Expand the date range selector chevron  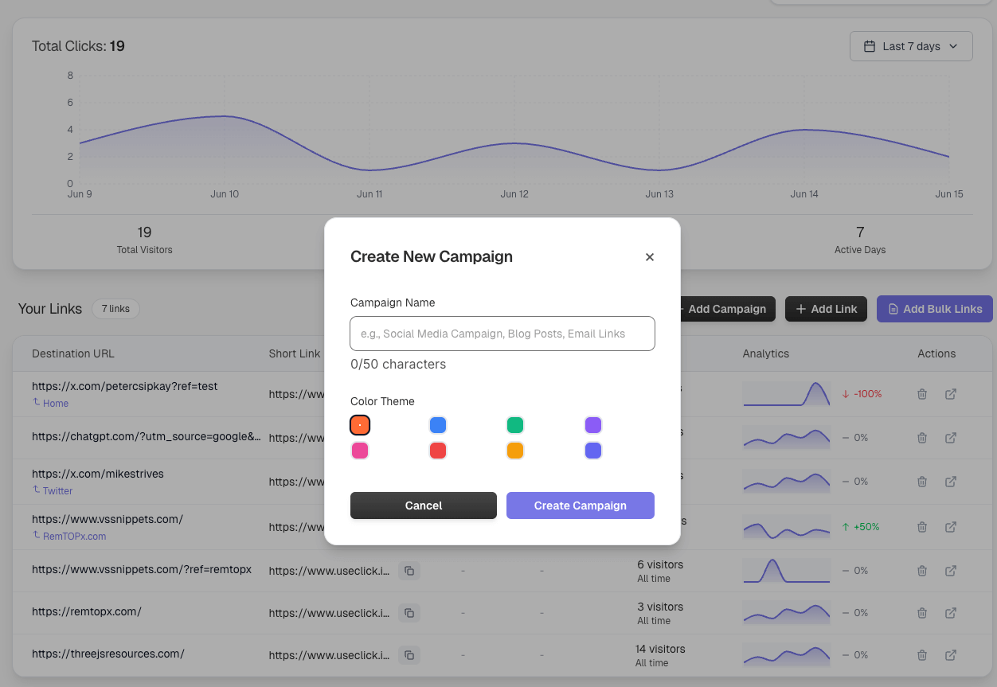952,46
